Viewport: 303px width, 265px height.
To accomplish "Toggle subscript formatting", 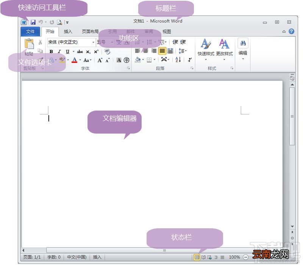I will coord(88,52).
